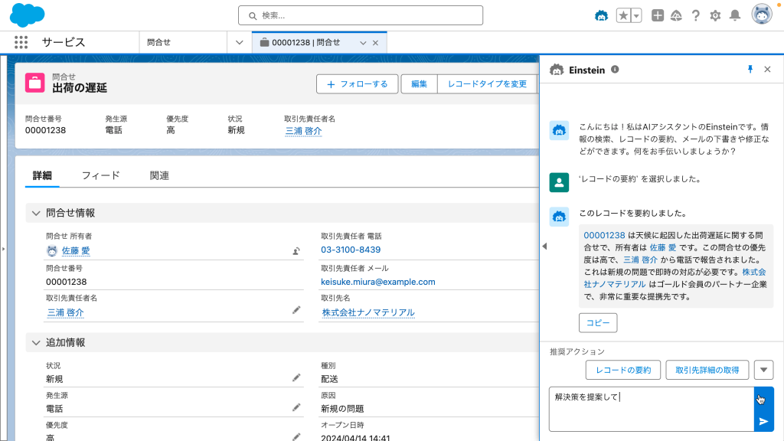Open 三浦 啓介 link in the details section
The height and width of the screenshot is (441, 784).
pos(66,312)
